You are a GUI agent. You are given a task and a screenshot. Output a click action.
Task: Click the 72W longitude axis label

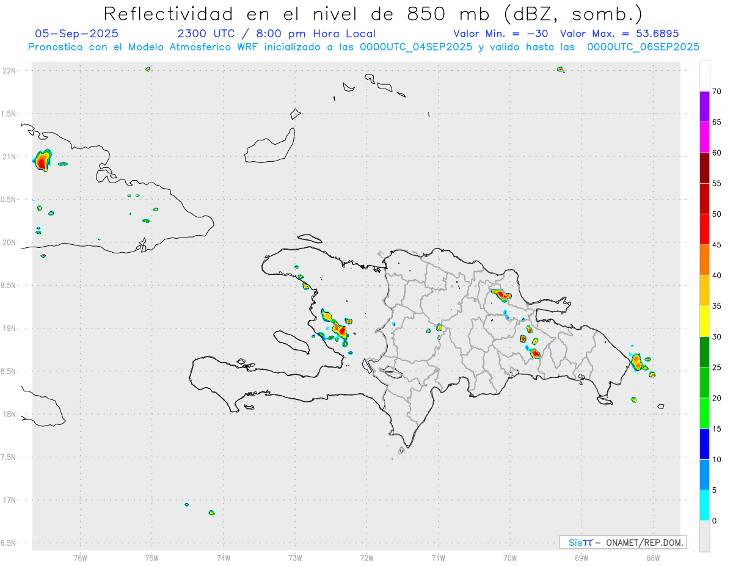366,557
